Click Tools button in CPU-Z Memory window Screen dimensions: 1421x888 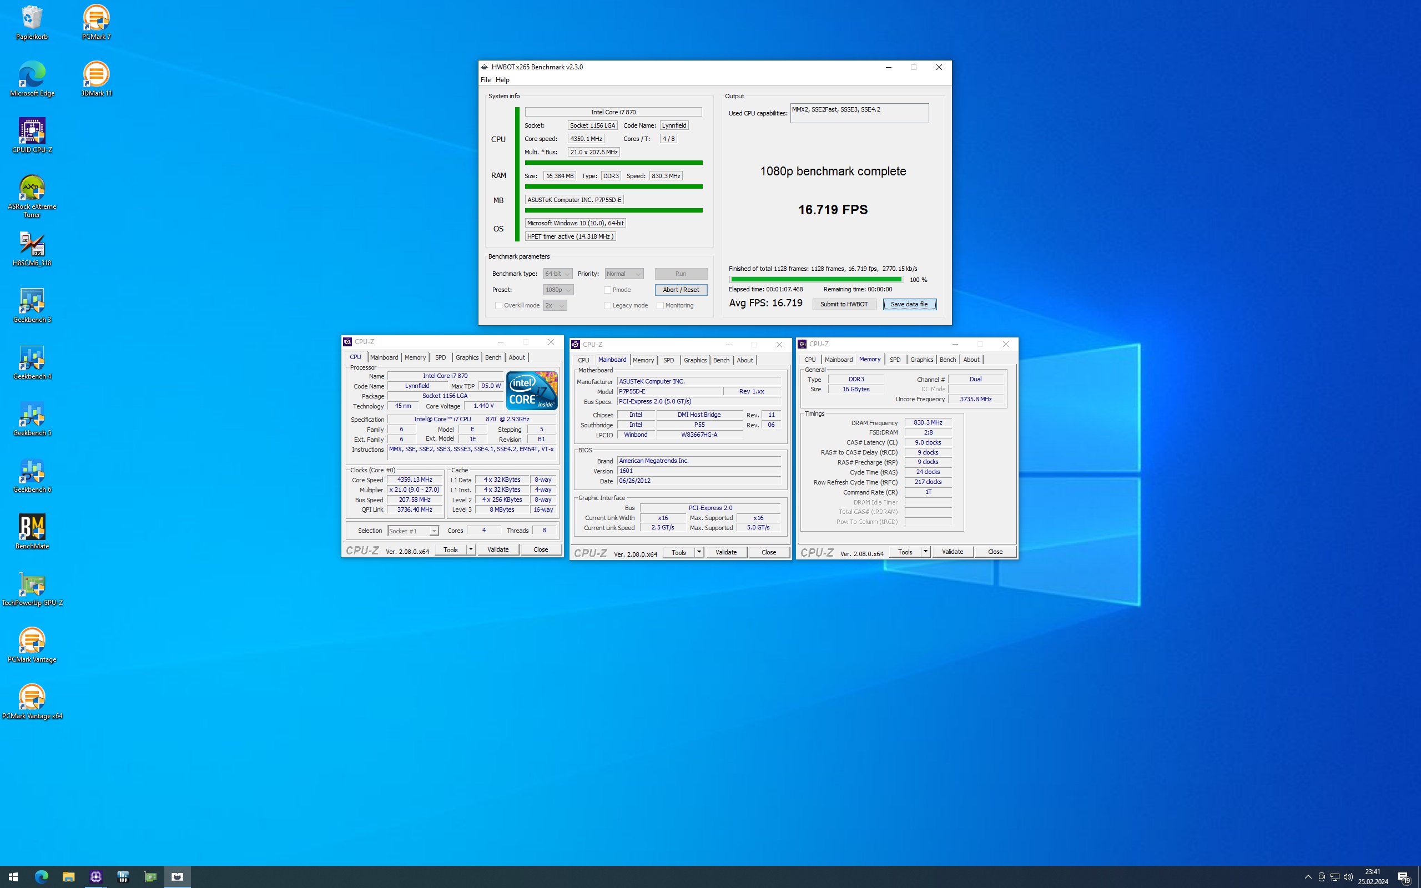point(905,552)
